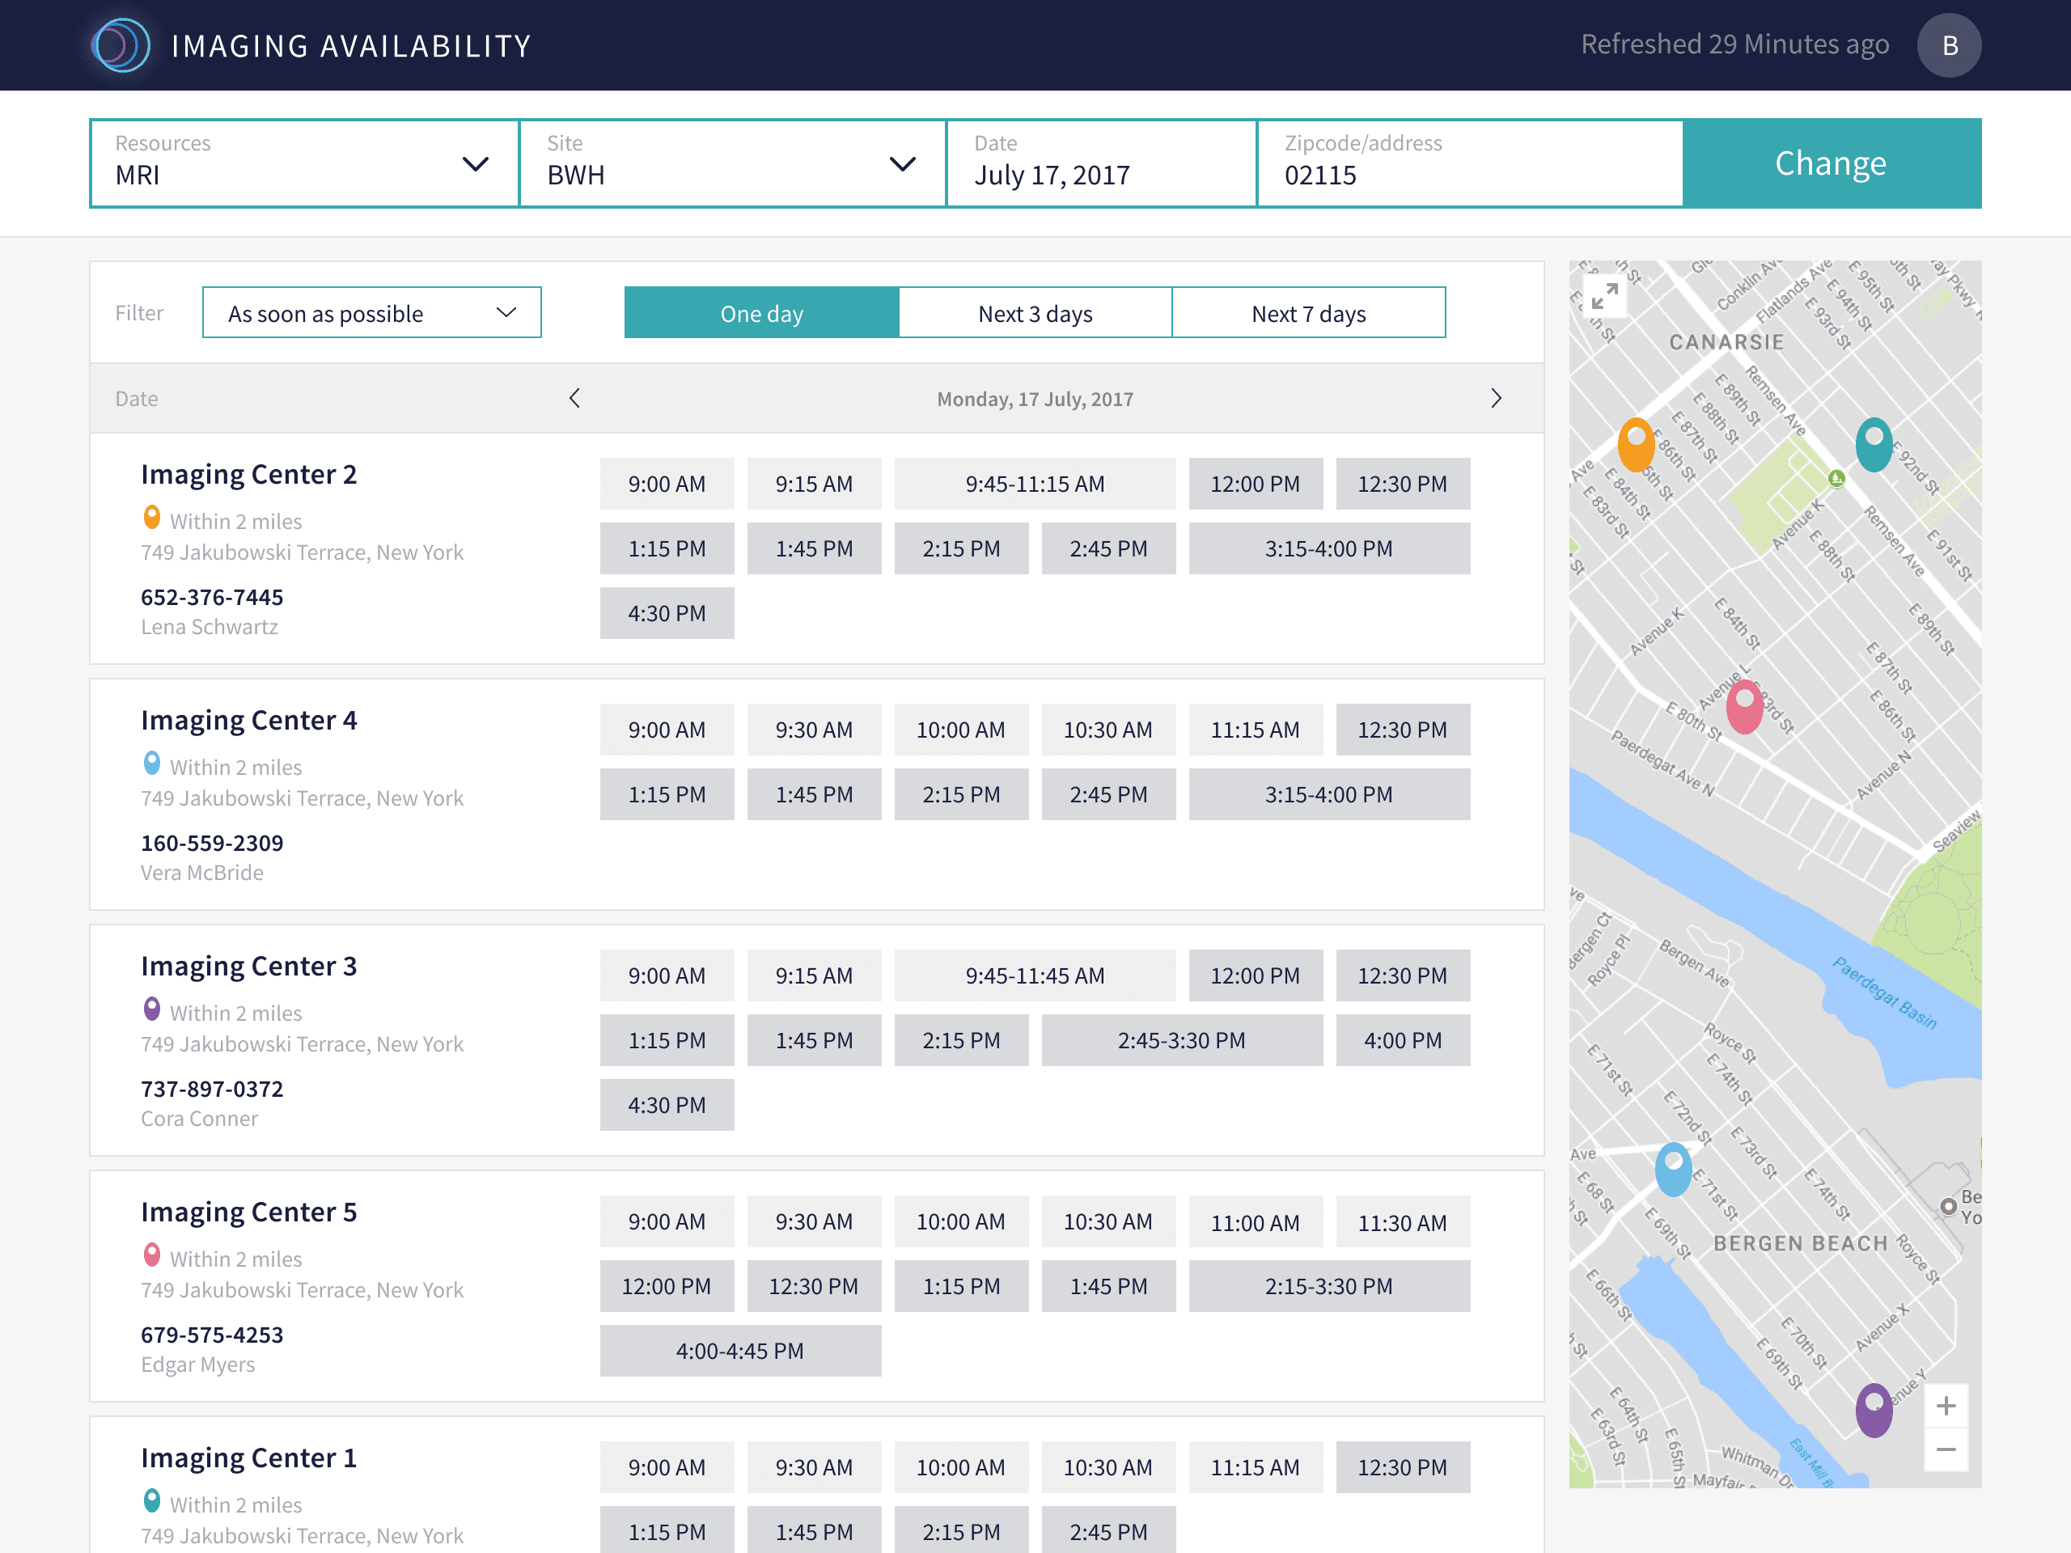Switch to the Next 3 days tab
Viewport: 2071px width, 1553px height.
[x=1035, y=313]
